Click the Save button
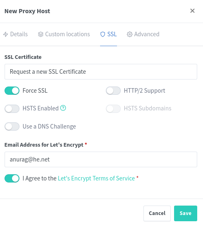Viewport: 203px width, 227px height. [x=186, y=213]
